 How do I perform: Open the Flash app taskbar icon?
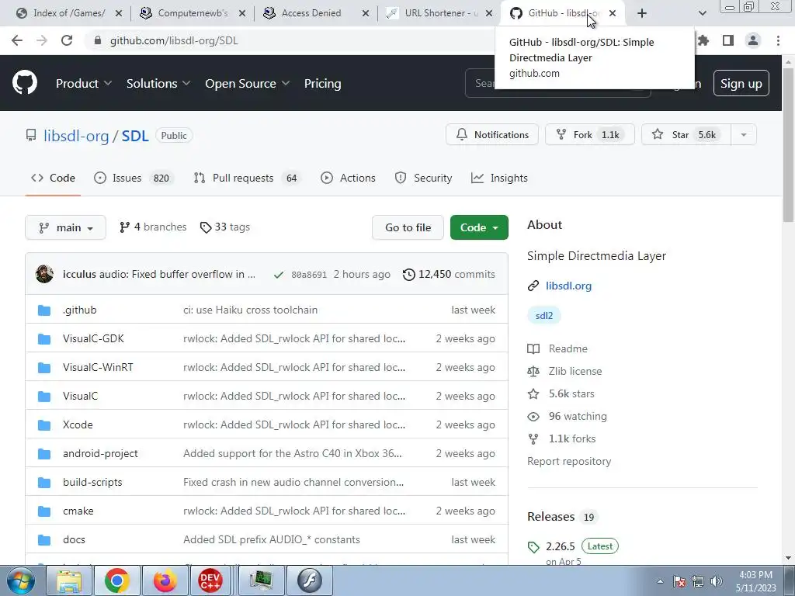click(x=310, y=580)
